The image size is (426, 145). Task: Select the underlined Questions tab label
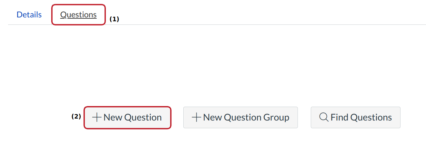coord(78,15)
